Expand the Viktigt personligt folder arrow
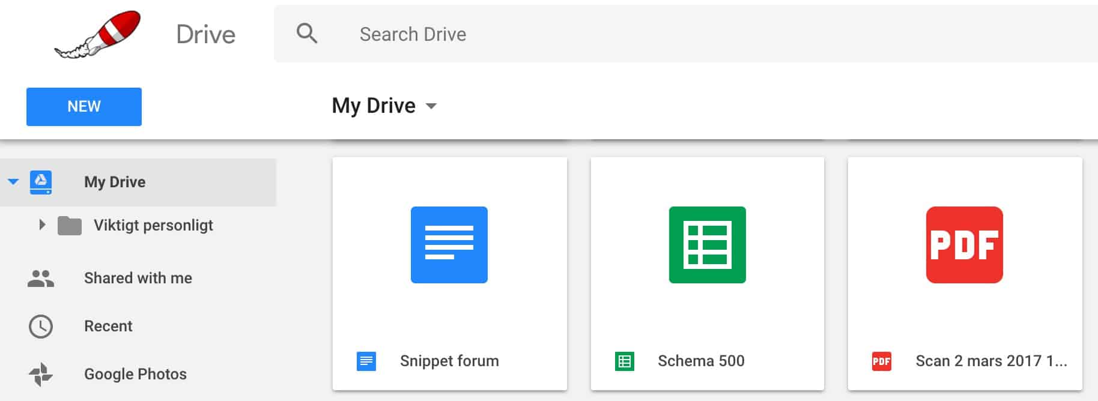The width and height of the screenshot is (1098, 401). pyautogui.click(x=42, y=225)
